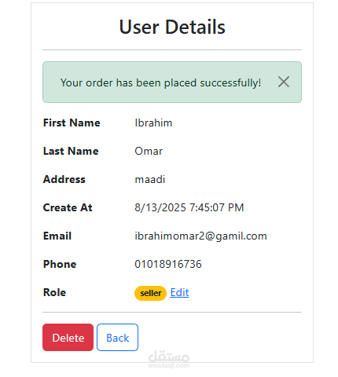Click the email address ibrahimomar2@gamil.com
This screenshot has height=377, width=338.
click(200, 236)
